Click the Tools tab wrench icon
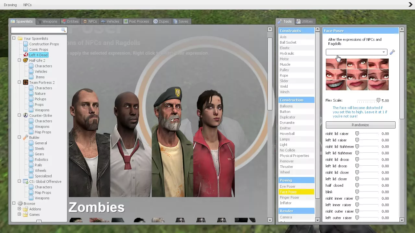The width and height of the screenshot is (415, 233). pos(279,21)
